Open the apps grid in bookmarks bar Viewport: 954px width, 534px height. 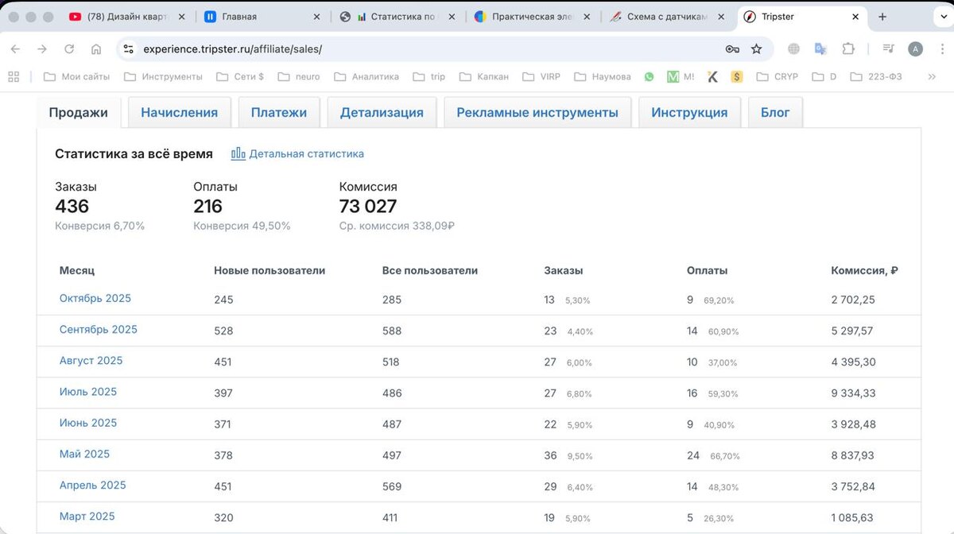coord(14,77)
